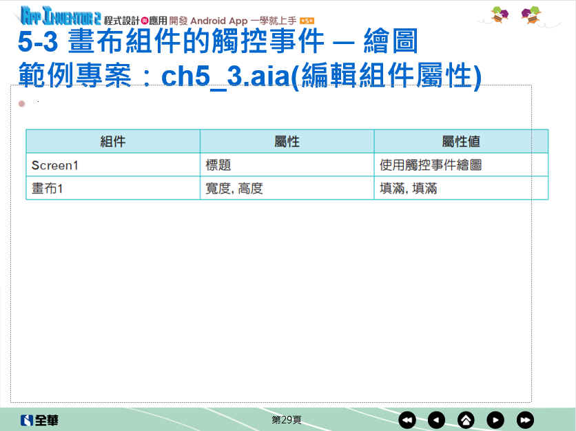Click the slide title mentioning ch5_3.aia

(249, 76)
